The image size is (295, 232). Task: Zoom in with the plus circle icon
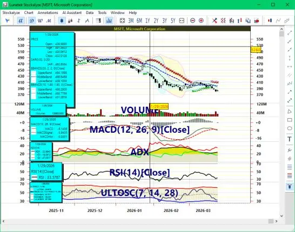201,21
